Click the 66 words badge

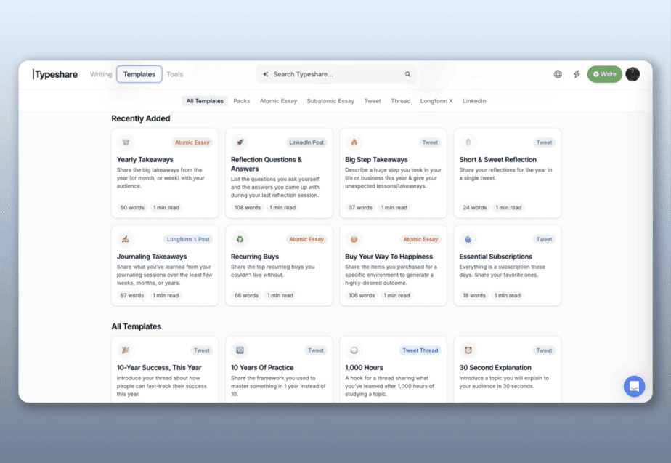[x=246, y=295]
